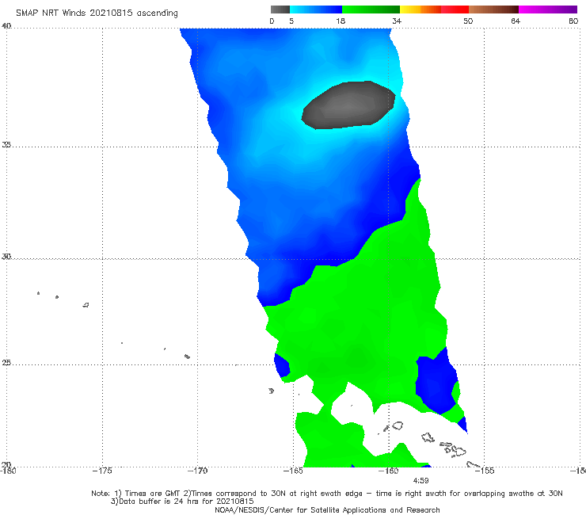Click the note line starting 'Note: 1) Times are GMT'

click(327, 494)
